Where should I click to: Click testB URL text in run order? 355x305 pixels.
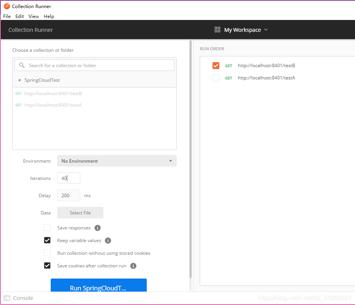267,66
